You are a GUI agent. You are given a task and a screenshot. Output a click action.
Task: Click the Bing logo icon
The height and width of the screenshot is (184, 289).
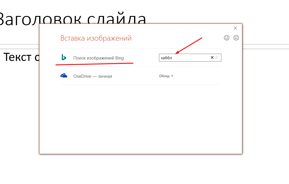64,57
